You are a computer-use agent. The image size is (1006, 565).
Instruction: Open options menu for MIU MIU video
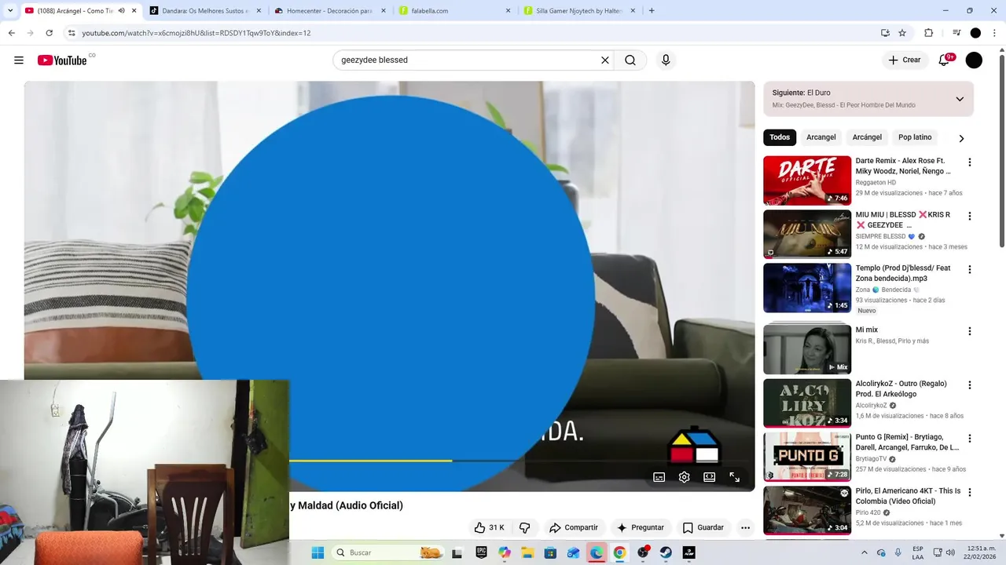(970, 216)
